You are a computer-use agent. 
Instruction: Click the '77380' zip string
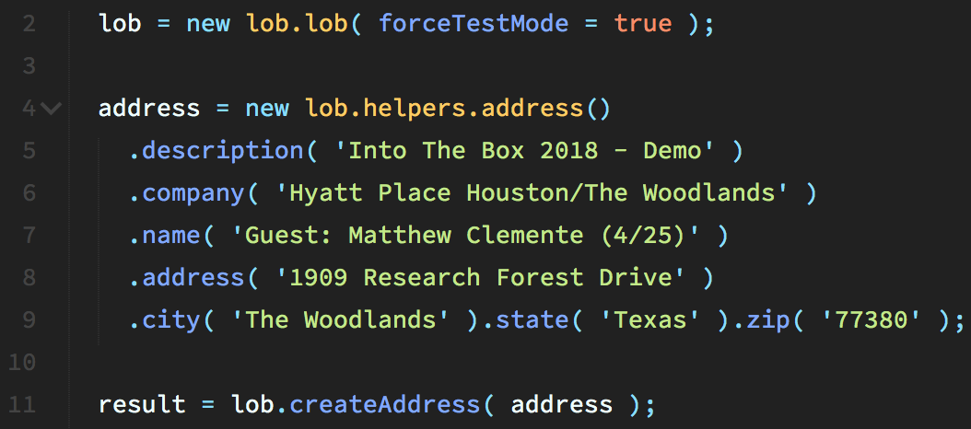872,319
